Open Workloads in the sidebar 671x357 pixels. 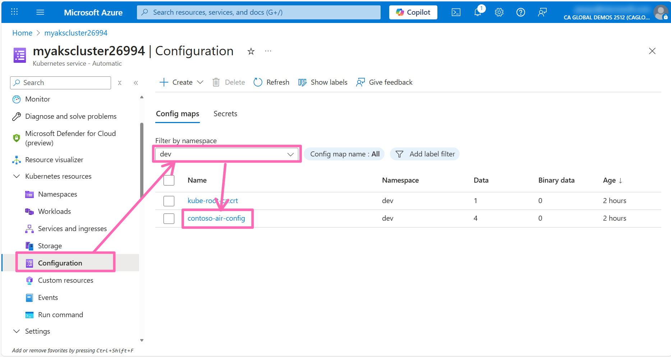[54, 211]
